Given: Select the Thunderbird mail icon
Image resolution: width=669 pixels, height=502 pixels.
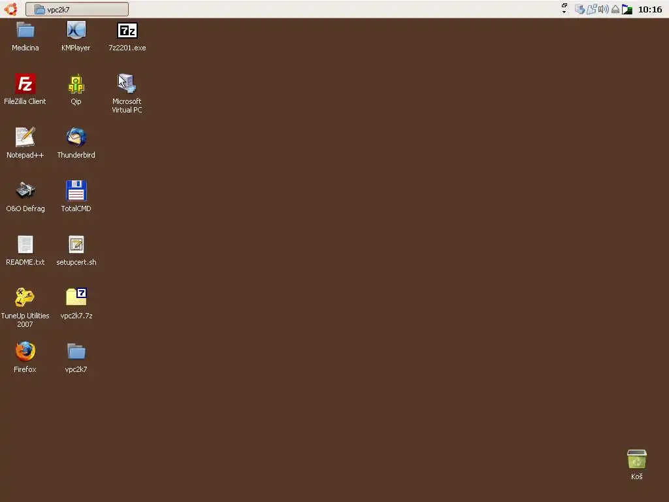Looking at the screenshot, I should (x=76, y=137).
